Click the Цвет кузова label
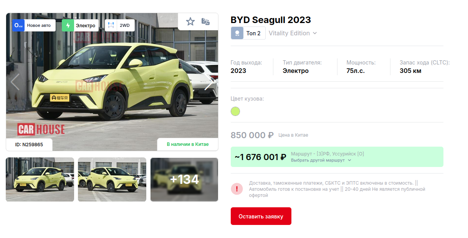Viewport: 468px width, 238px height. (247, 99)
